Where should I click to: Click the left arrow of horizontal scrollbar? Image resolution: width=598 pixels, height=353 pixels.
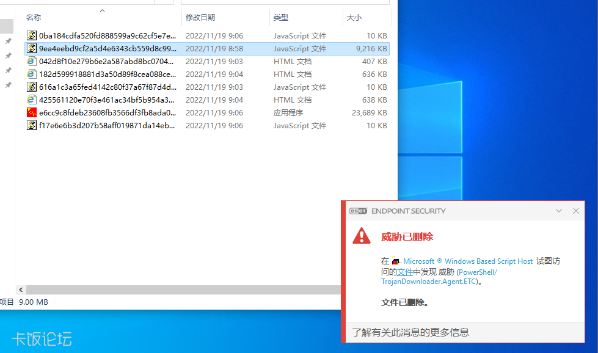(x=21, y=289)
